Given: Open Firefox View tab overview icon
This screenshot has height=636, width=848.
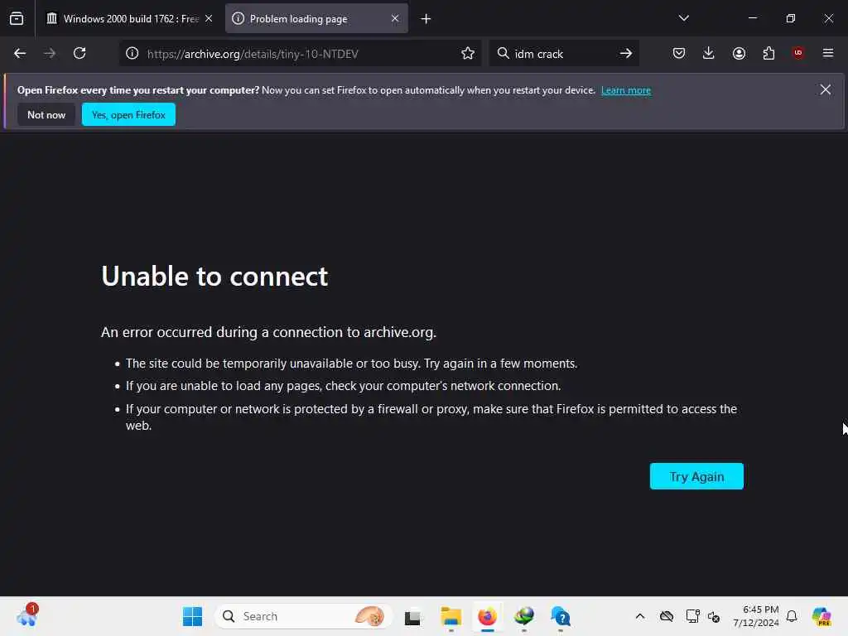Looking at the screenshot, I should (17, 18).
